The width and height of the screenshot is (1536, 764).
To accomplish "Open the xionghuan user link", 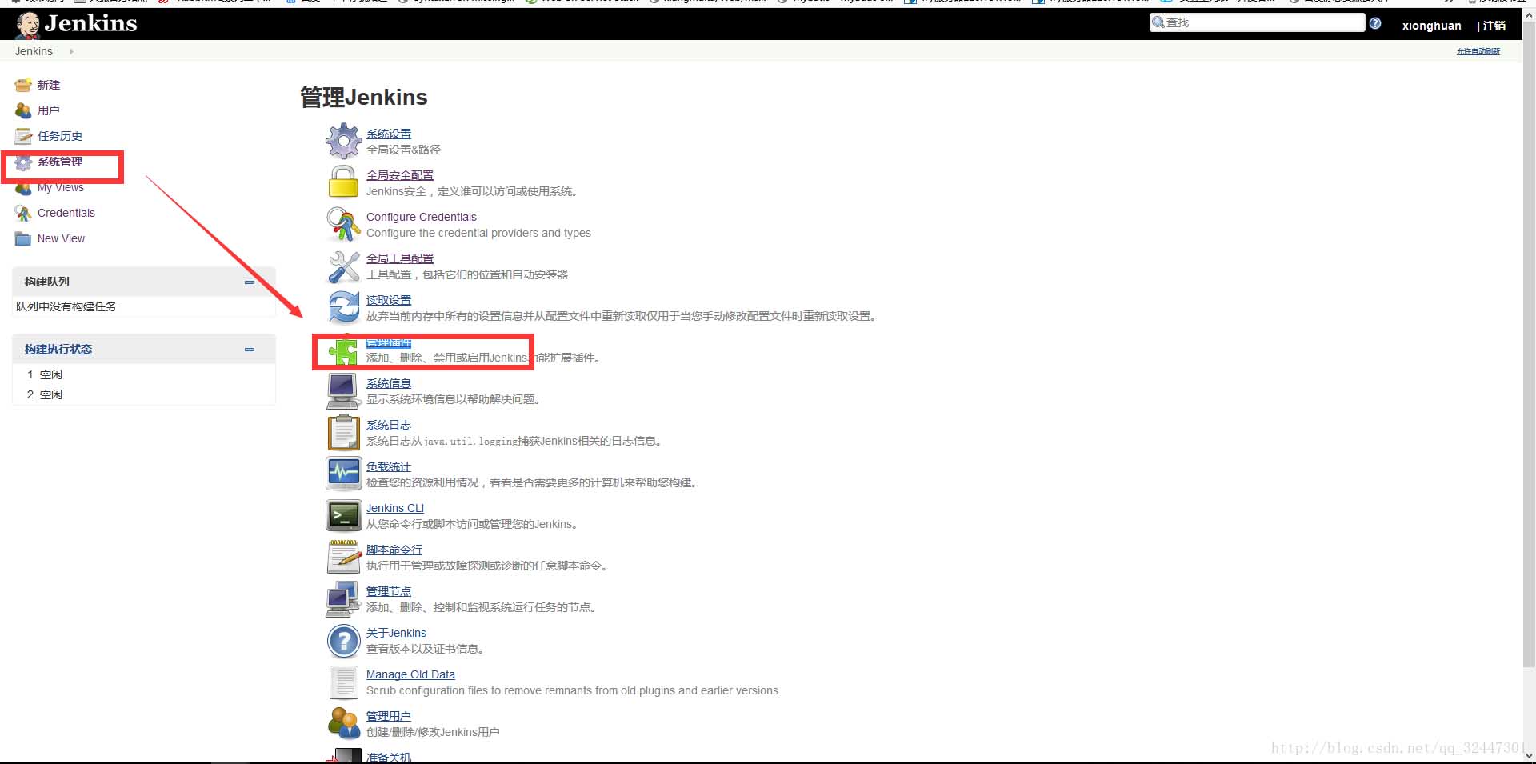I will tap(1431, 26).
